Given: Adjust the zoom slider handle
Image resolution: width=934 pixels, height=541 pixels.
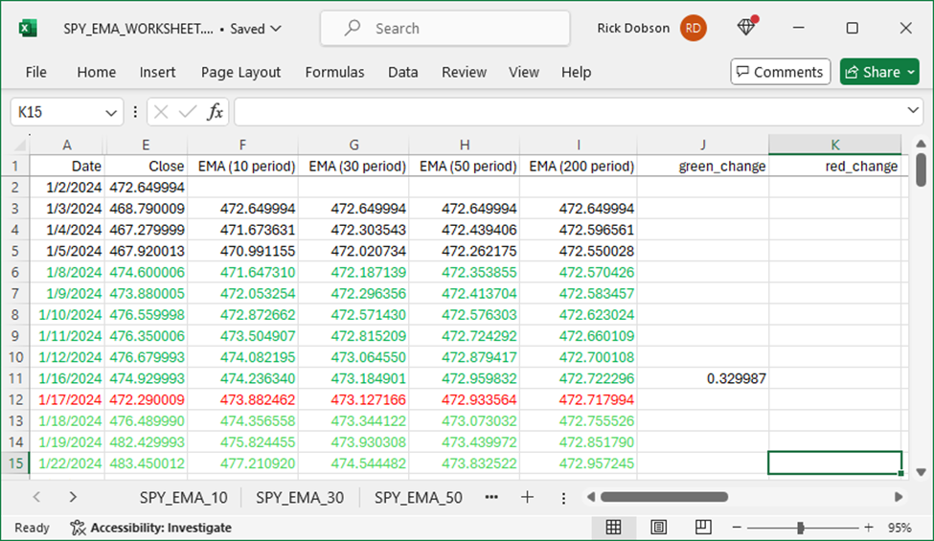Looking at the screenshot, I should click(x=801, y=528).
